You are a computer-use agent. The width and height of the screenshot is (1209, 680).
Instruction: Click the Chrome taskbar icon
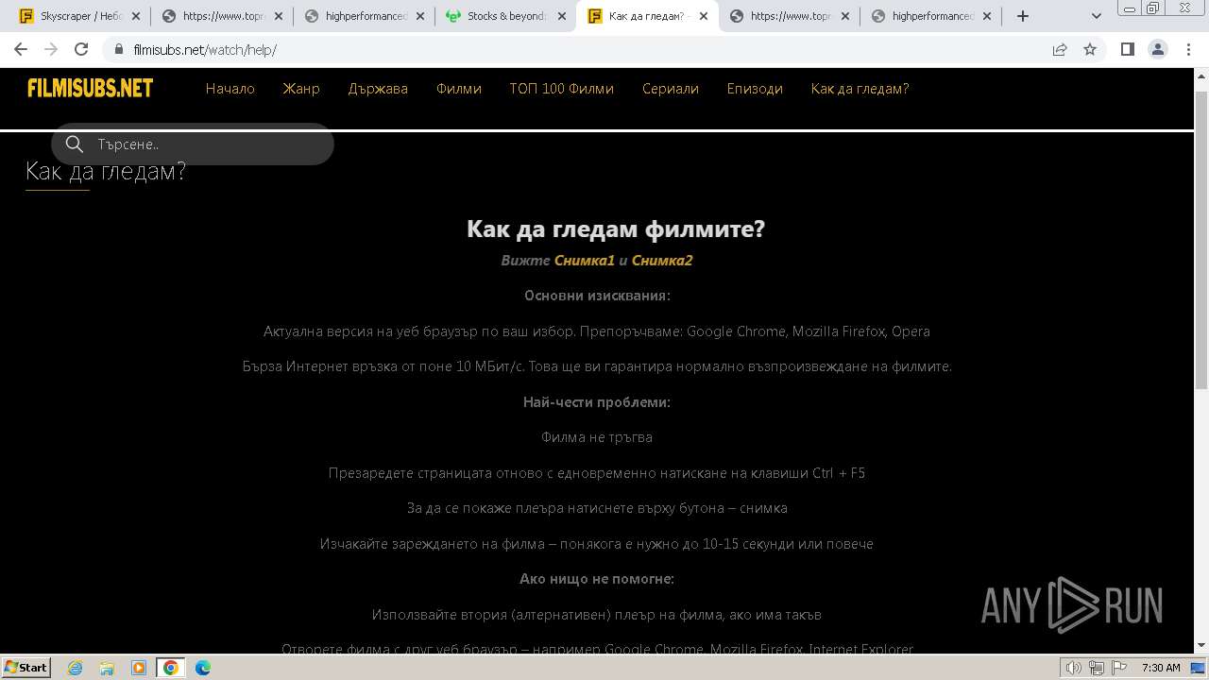click(x=171, y=668)
